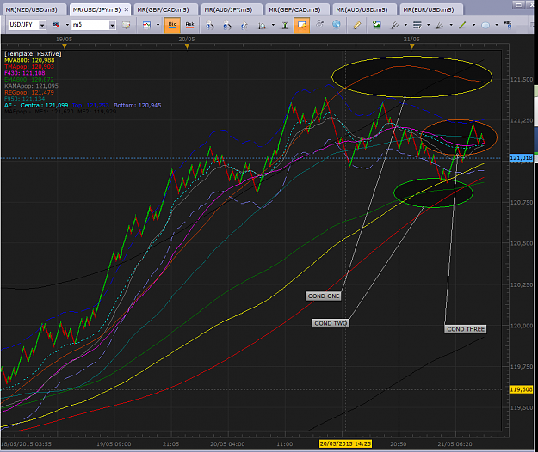Click the yellow 119,608 price tag
This screenshot has height=452, width=538.
coord(521,389)
